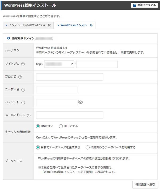Click help icon next to ブログ名

pos(20,77)
